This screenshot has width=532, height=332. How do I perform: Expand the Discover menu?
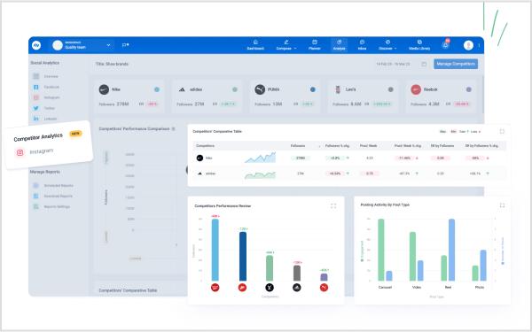pyautogui.click(x=387, y=45)
